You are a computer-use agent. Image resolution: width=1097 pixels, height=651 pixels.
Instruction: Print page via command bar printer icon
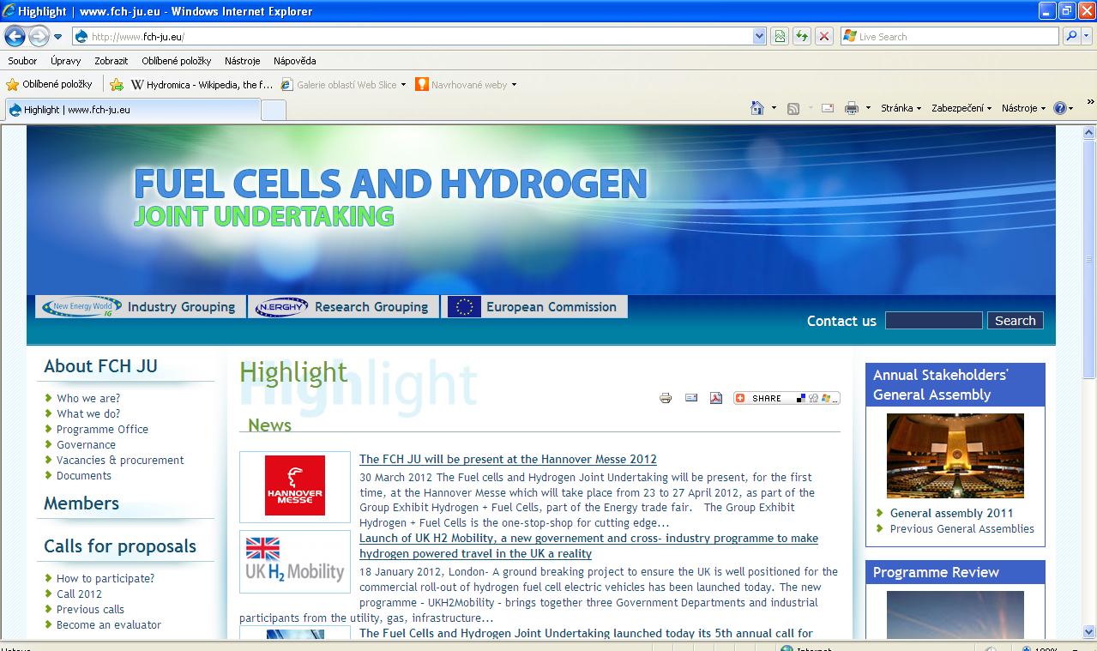pos(852,108)
